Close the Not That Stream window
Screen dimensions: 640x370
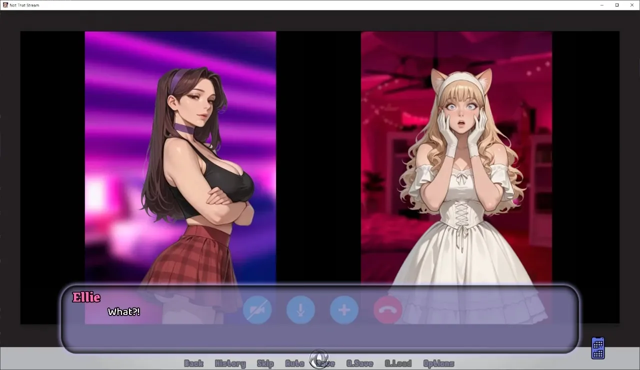coord(632,5)
